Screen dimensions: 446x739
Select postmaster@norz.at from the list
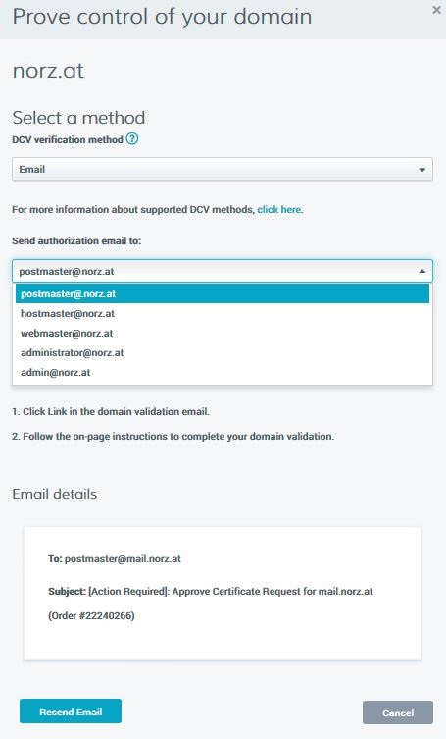[x=223, y=293]
